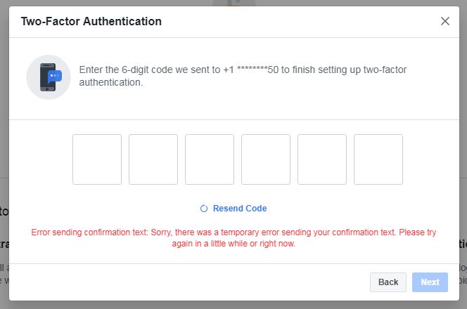Select the blue chat bubble on phone icon

(x=55, y=76)
